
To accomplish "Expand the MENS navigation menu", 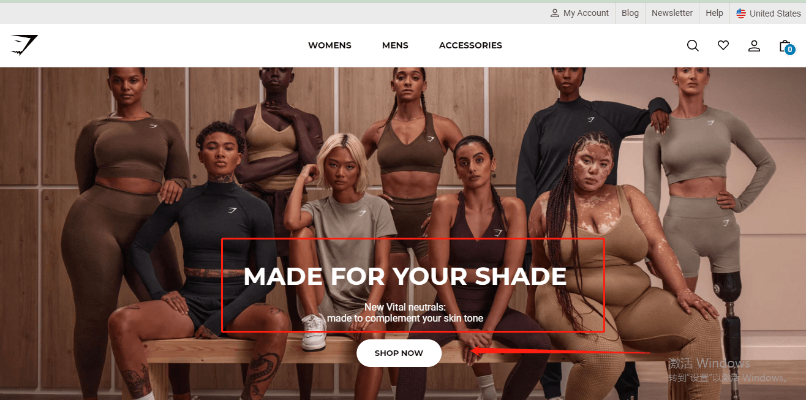I will [395, 45].
